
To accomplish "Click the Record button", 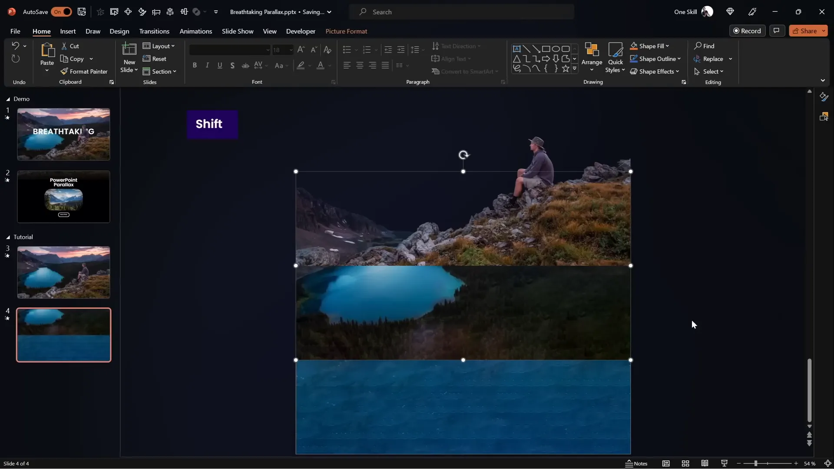I will [x=748, y=30].
